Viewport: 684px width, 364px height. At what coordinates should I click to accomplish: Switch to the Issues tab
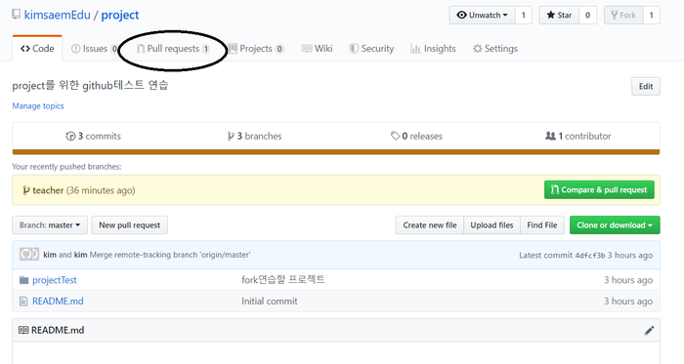[x=95, y=49]
